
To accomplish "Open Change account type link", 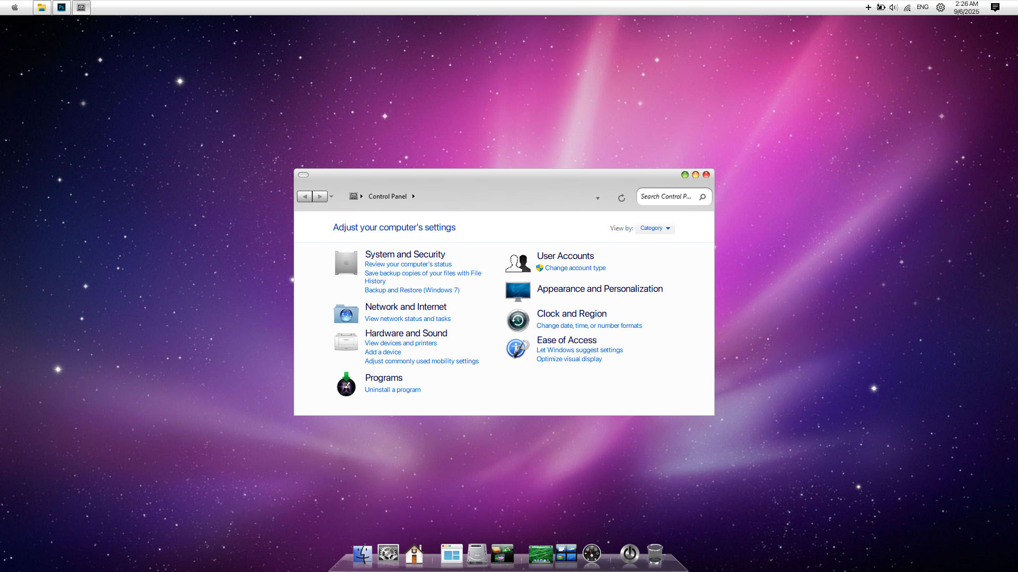I will (x=575, y=268).
